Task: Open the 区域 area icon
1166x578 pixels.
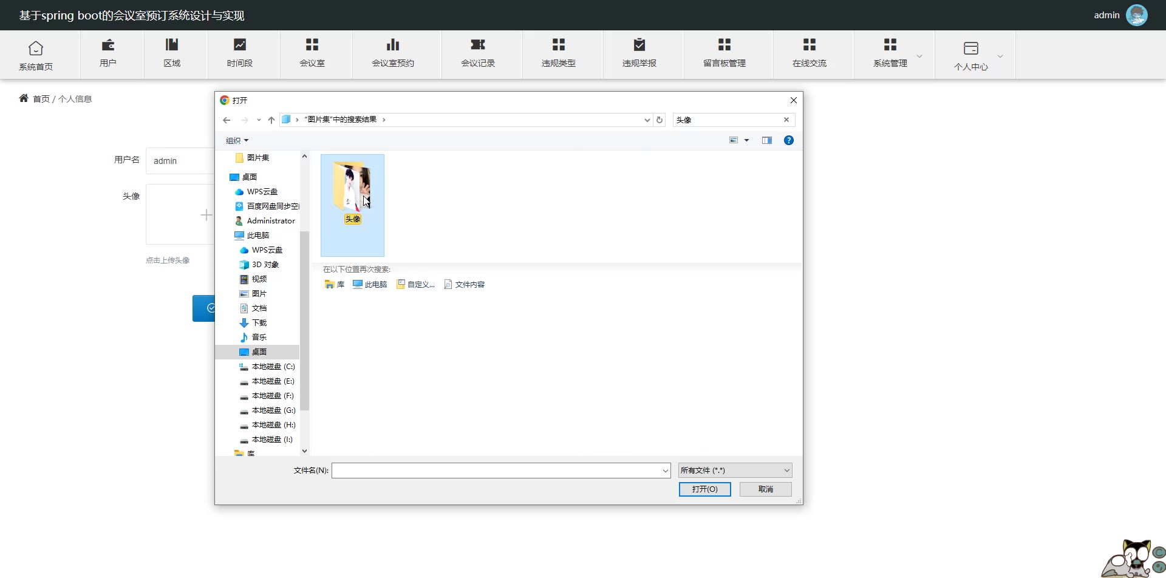Action: point(172,44)
